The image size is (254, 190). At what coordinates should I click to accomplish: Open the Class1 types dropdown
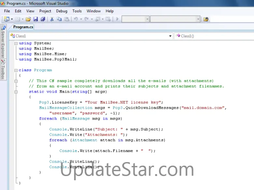point(91,36)
